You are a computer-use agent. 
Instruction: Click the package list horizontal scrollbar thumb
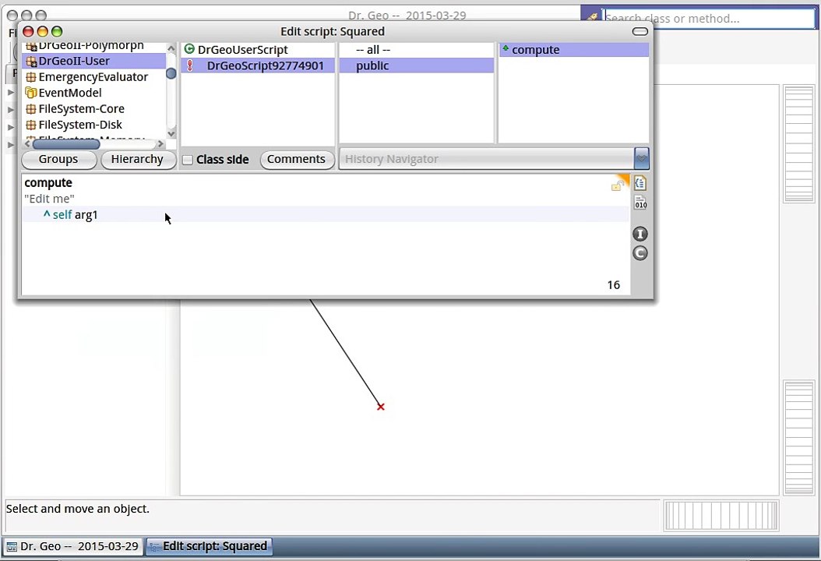tap(66, 143)
